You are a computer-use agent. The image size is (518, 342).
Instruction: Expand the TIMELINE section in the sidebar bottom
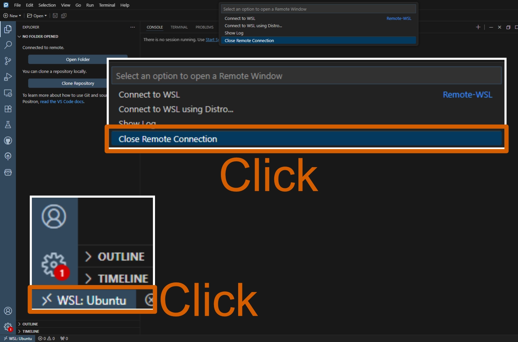pos(30,331)
